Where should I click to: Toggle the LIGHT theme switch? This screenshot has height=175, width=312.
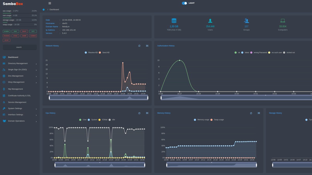pos(184,3)
